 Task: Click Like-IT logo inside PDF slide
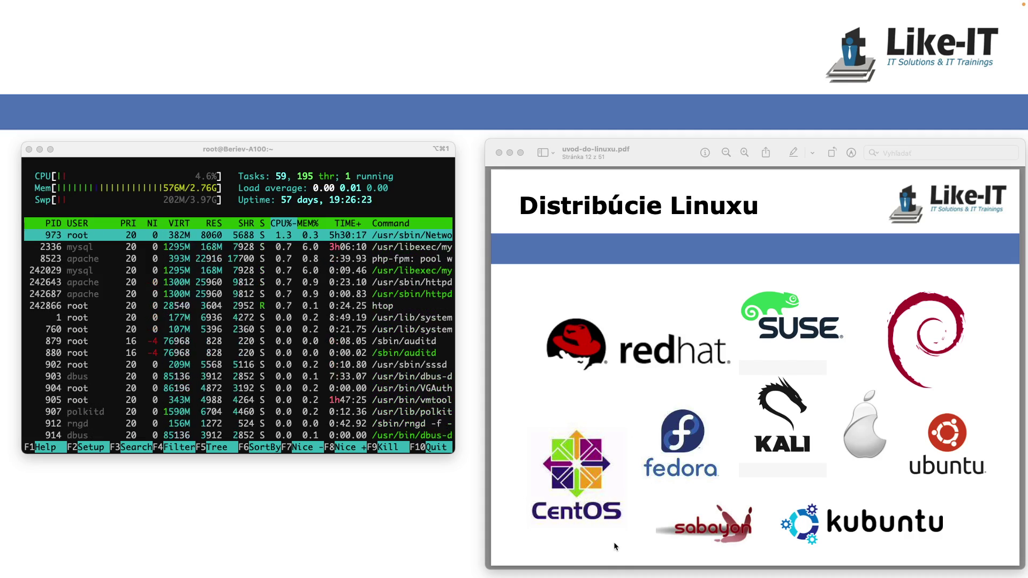pos(948,203)
